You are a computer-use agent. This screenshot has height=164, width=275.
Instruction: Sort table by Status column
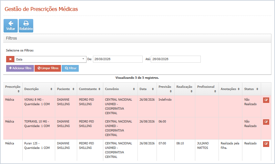coord(251,89)
